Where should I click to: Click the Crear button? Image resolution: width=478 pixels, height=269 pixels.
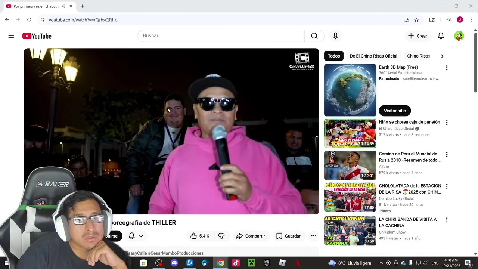click(418, 36)
